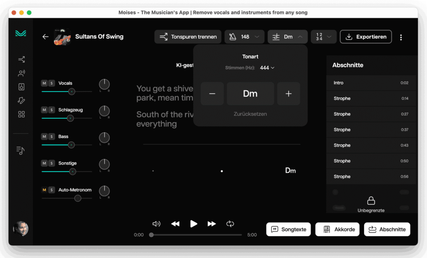Open the speaker mastering sidebar icon
This screenshot has height=258, width=427.
click(x=22, y=87)
